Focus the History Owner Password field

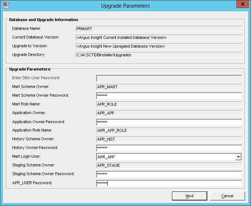169,148
